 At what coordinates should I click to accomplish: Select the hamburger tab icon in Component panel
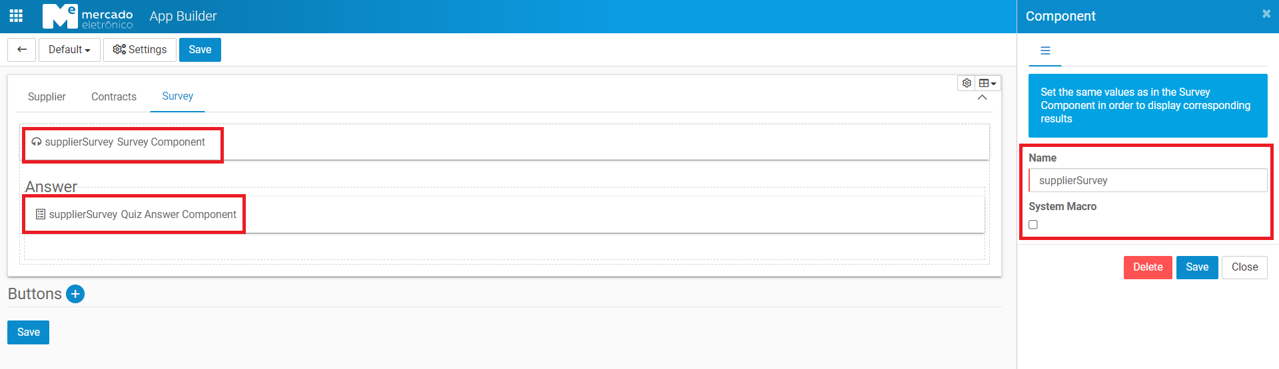click(x=1045, y=51)
